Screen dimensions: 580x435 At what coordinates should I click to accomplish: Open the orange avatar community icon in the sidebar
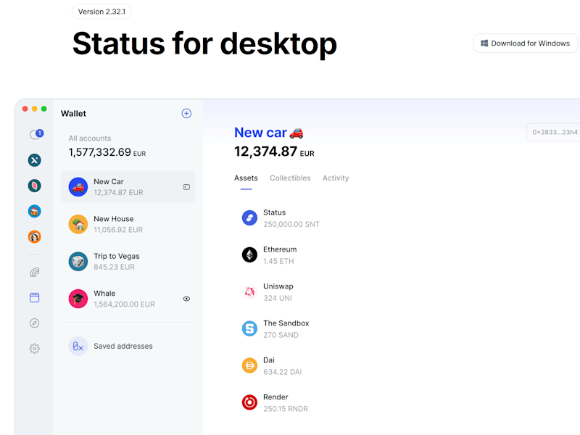[x=34, y=237]
